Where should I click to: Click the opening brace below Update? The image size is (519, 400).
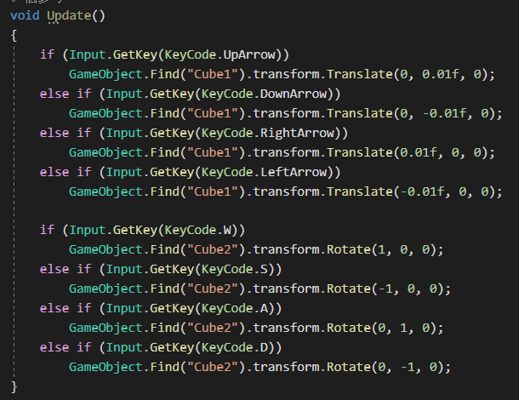pyautogui.click(x=14, y=36)
